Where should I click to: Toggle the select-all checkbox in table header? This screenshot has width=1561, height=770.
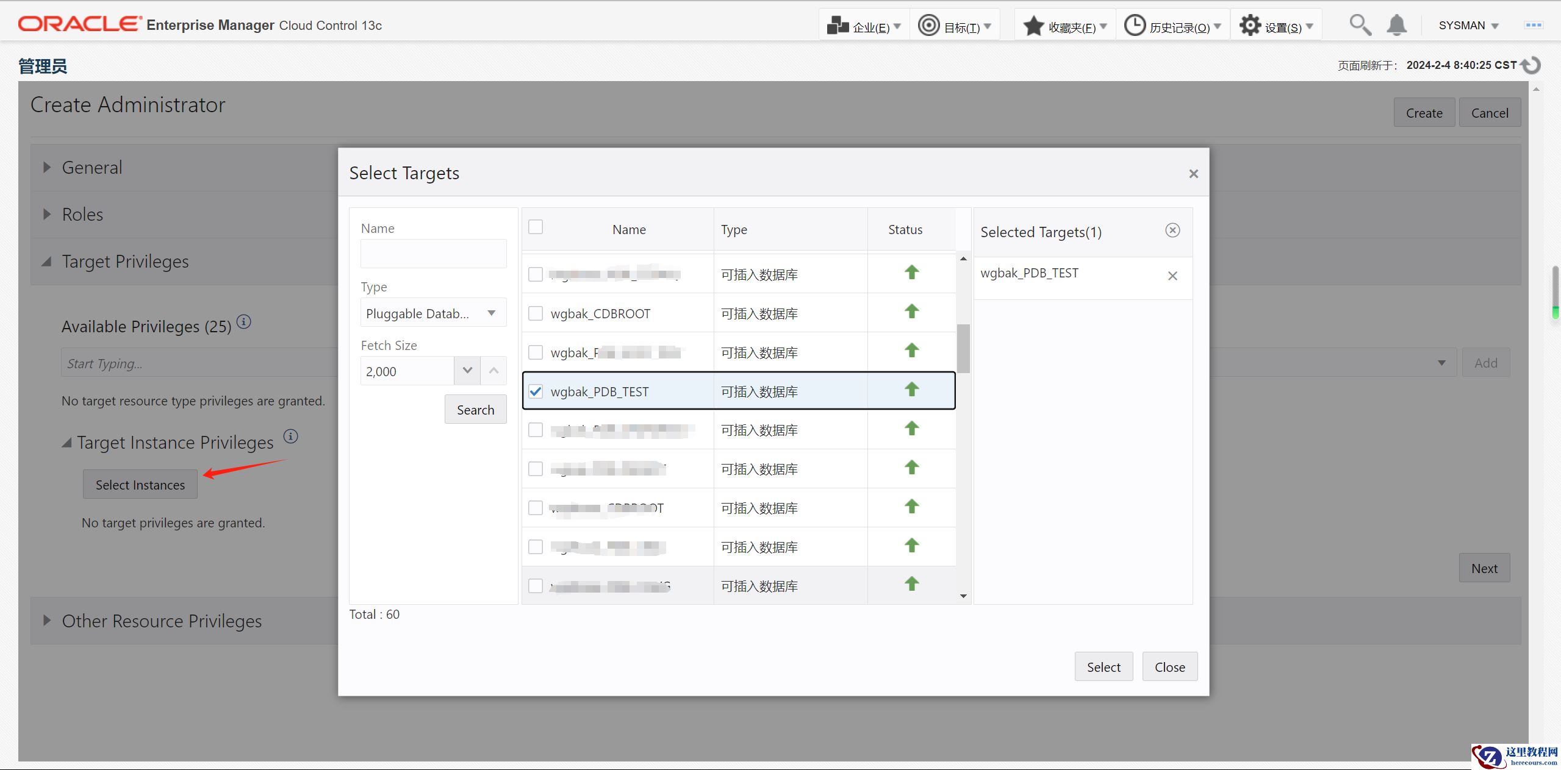536,227
